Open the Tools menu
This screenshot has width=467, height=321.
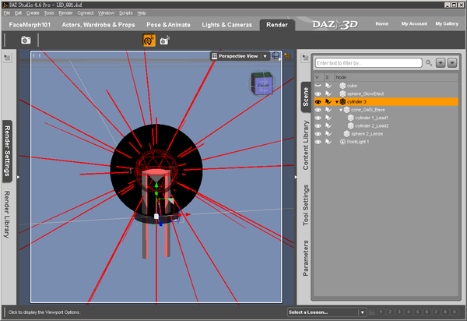[x=49, y=13]
